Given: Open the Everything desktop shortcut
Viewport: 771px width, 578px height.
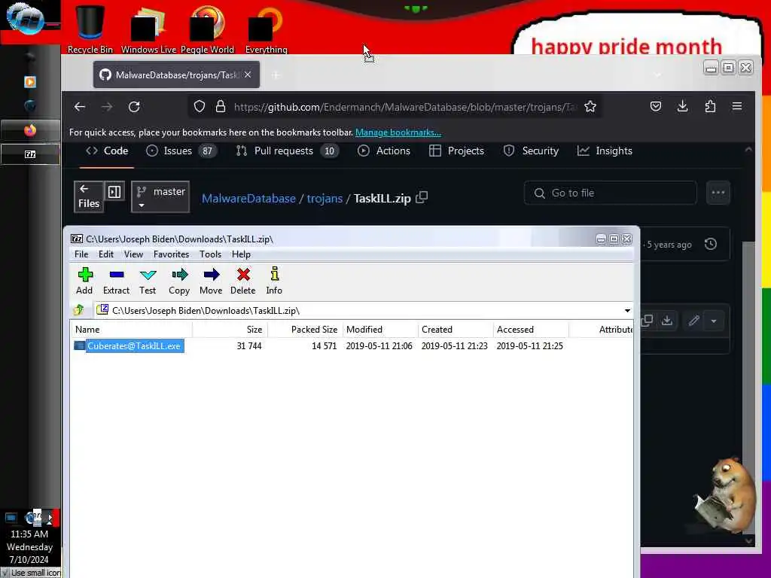Looking at the screenshot, I should point(266,29).
